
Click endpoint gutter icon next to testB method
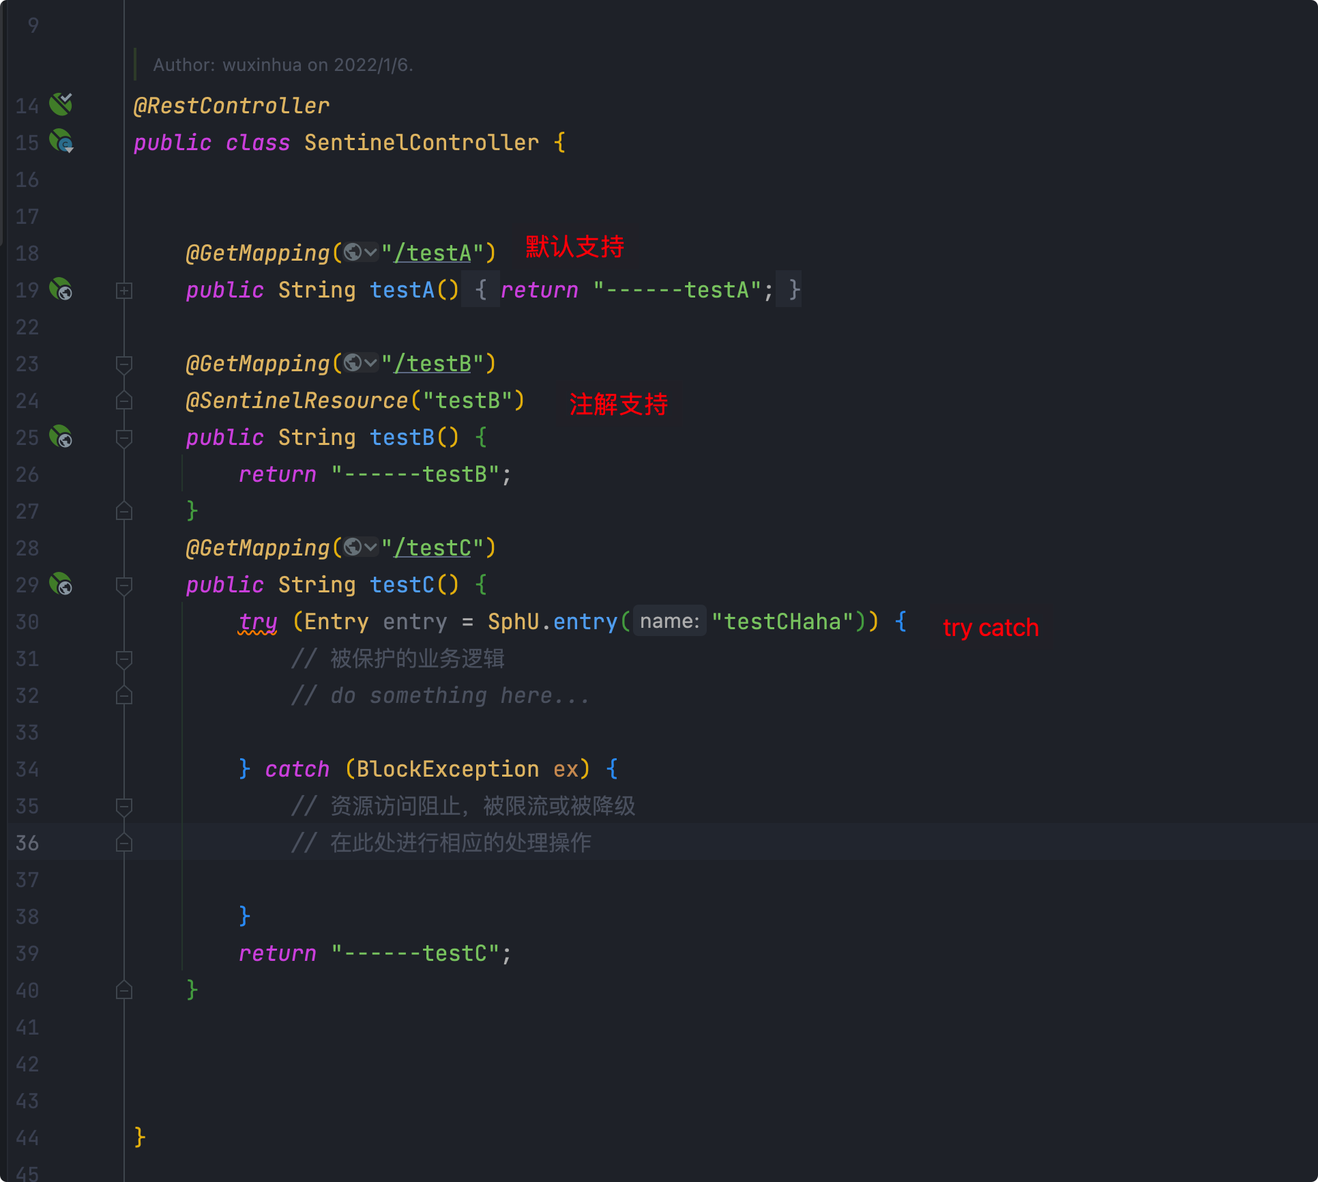pos(61,437)
